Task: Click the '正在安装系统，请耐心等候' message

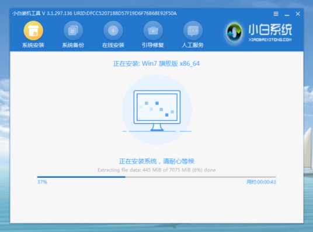Action: click(156, 161)
